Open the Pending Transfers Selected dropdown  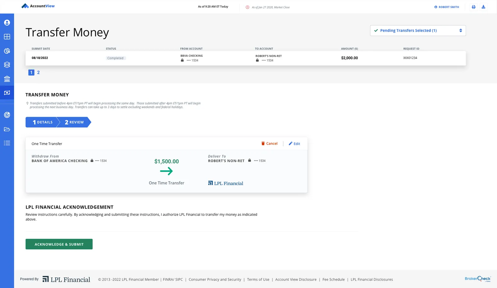click(x=418, y=30)
